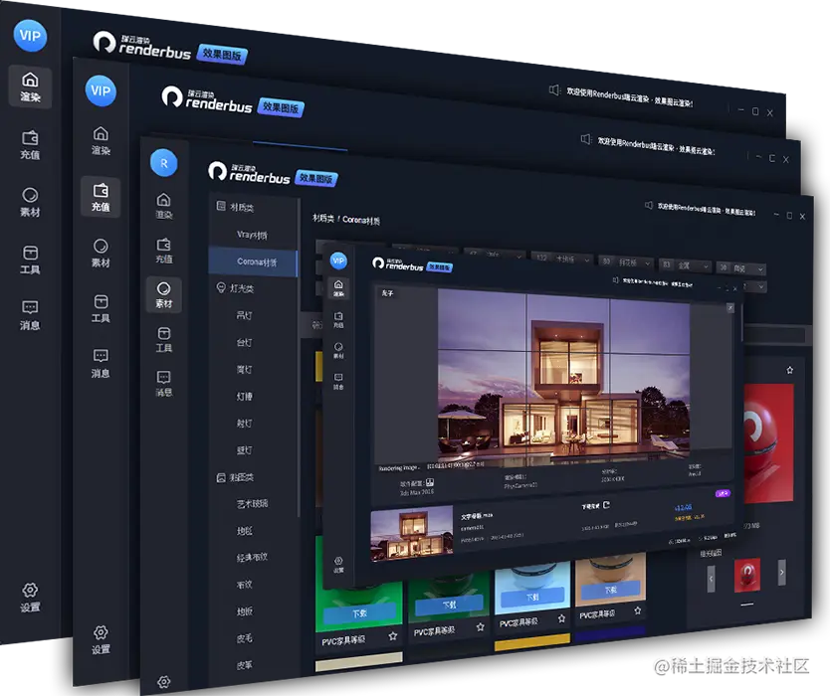This screenshot has width=830, height=696.
Task: Open the 30 陶瓷 filter dropdown
Action: click(x=741, y=268)
